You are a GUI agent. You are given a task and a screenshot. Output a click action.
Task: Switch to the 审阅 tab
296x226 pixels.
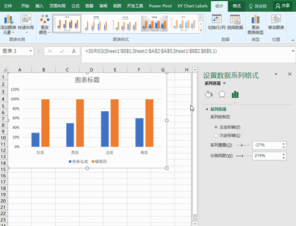coord(103,6)
